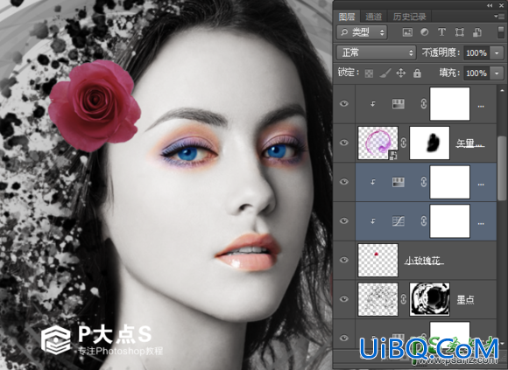
Task: Select the 矢量 layer's purple swirl thumbnail
Action: (x=377, y=143)
